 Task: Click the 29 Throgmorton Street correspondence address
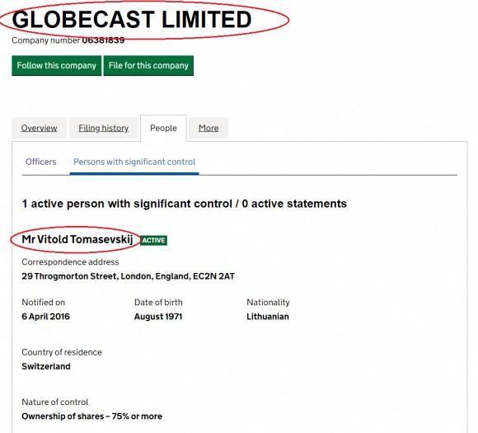[128, 276]
